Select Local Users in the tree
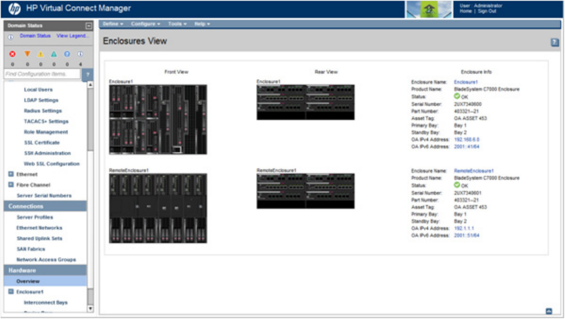This screenshot has width=565, height=319. click(x=38, y=90)
